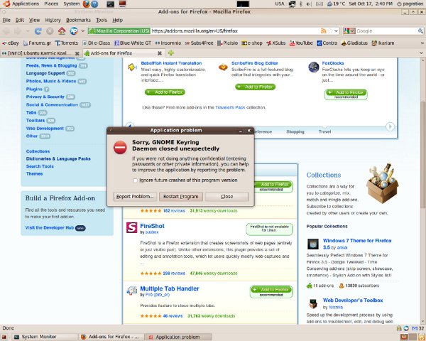
Task: Click the Google search magnifier icon
Action: click(x=420, y=31)
